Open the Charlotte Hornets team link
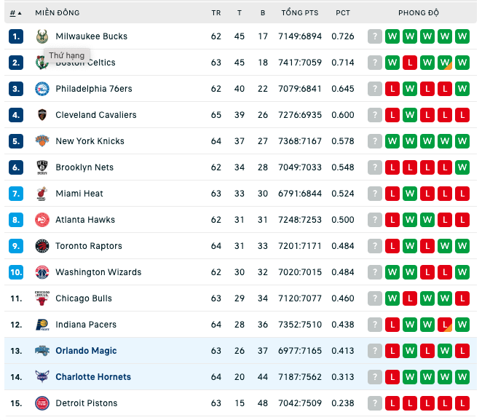482x420 pixels. click(x=93, y=377)
